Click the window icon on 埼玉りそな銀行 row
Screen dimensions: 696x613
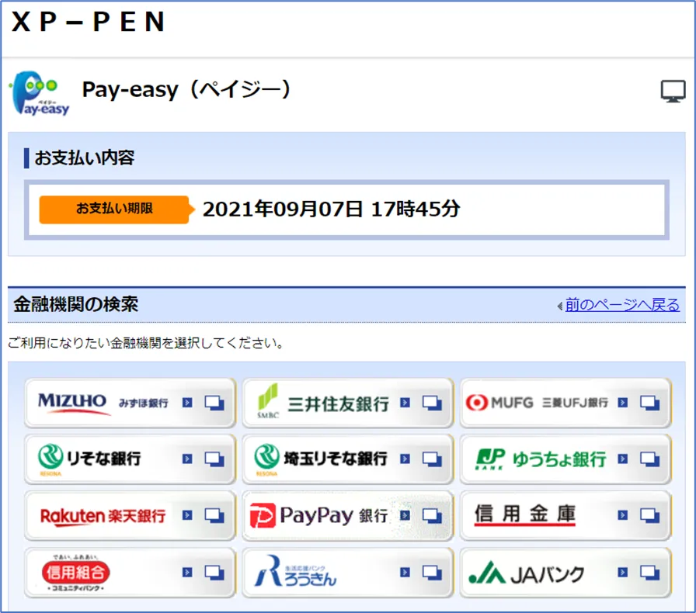click(432, 459)
